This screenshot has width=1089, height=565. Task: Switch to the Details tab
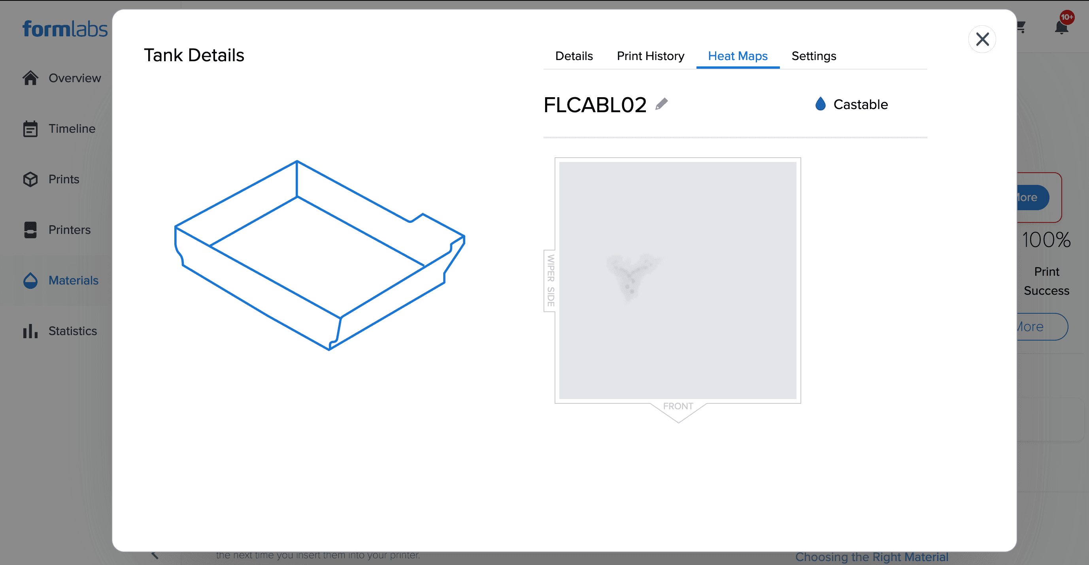(574, 56)
